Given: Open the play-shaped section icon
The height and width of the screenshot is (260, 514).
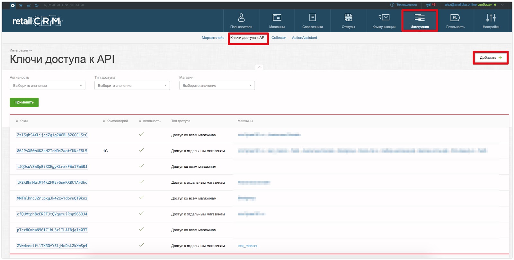Looking at the screenshot, I should point(37,5).
